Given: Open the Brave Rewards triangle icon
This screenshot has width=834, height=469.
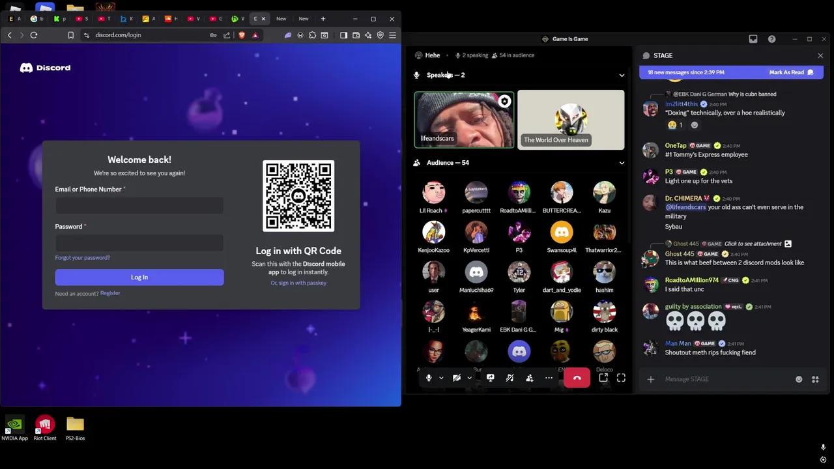Looking at the screenshot, I should click(255, 35).
